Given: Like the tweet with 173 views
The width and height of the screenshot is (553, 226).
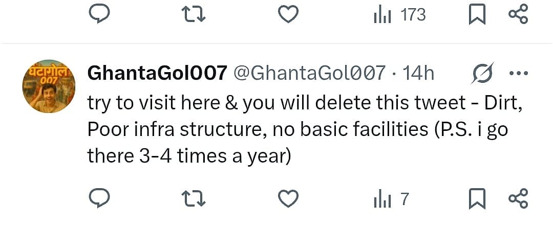Looking at the screenshot, I should click(288, 15).
